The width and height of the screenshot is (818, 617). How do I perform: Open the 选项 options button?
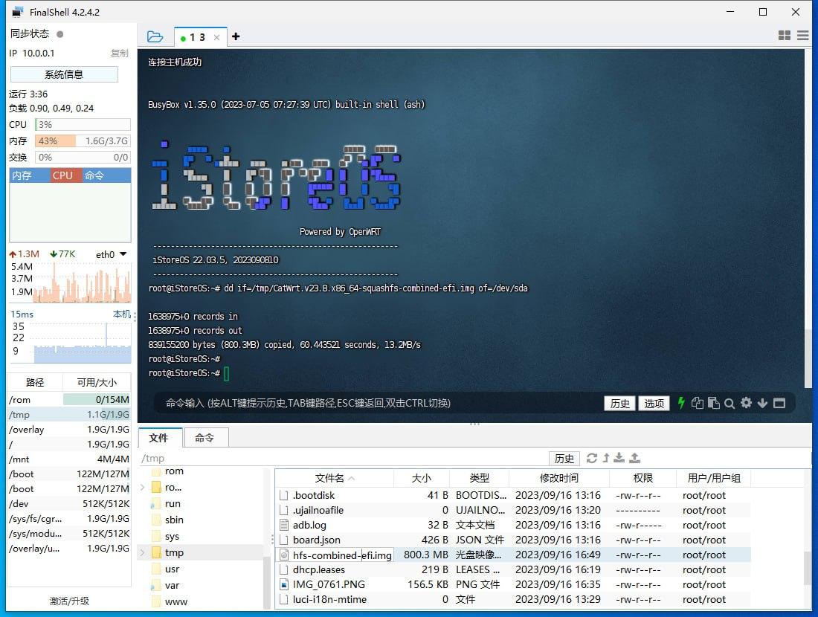(x=654, y=403)
